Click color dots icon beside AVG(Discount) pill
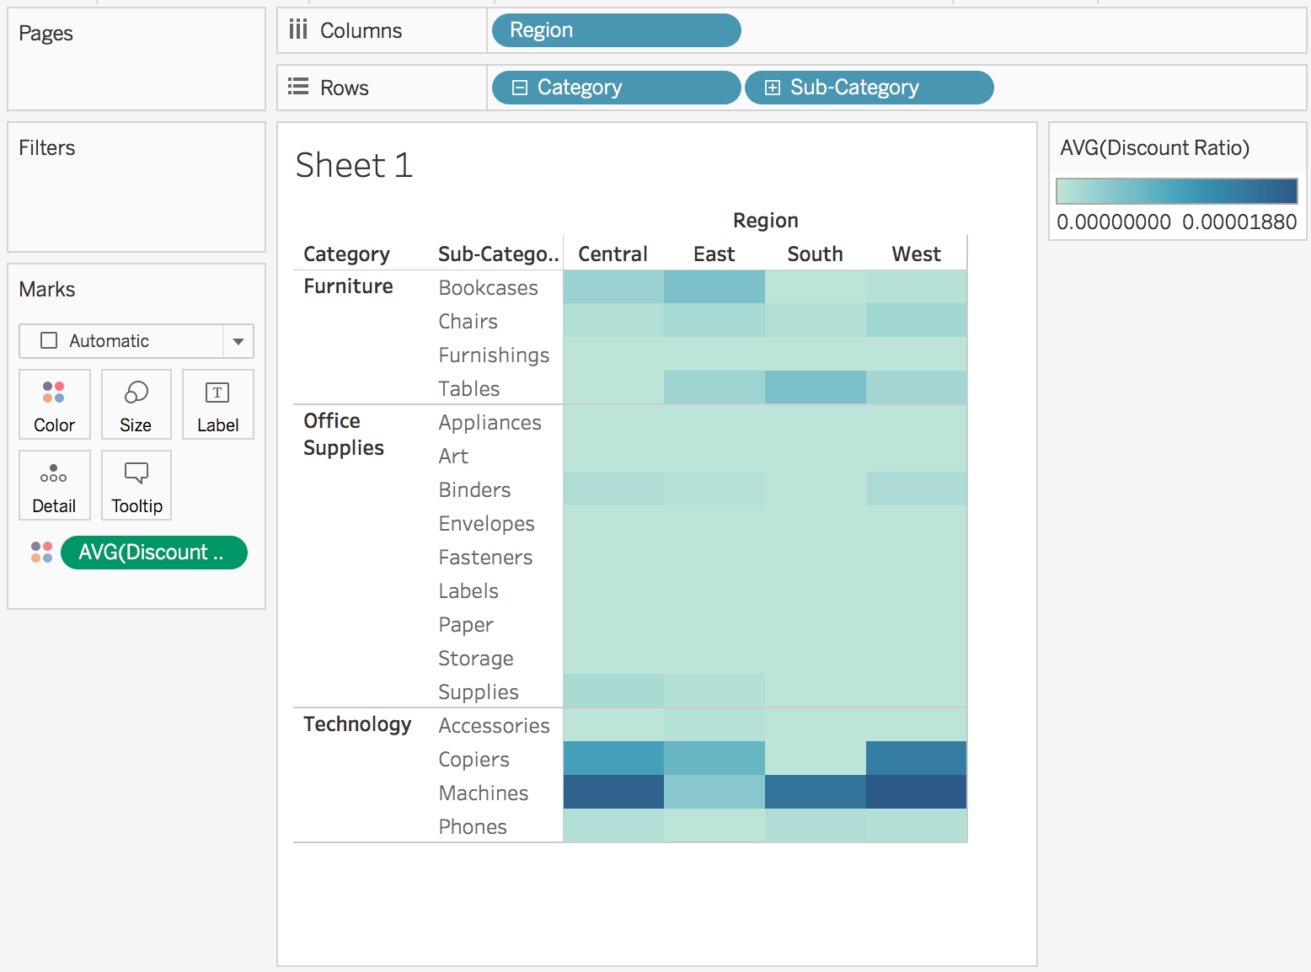The height and width of the screenshot is (972, 1311). point(41,553)
